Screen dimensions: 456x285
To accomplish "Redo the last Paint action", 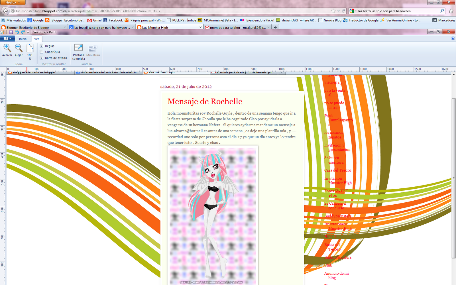I will pyautogui.click(x=23, y=32).
